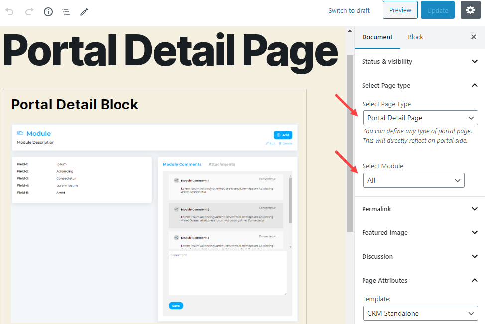Open the Select Page Type dropdown
Screen dimensions: 485x324
point(420,118)
